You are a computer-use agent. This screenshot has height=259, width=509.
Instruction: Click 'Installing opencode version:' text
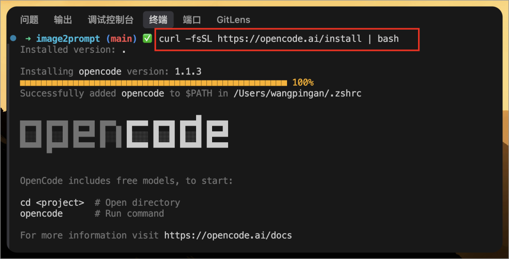click(x=94, y=71)
